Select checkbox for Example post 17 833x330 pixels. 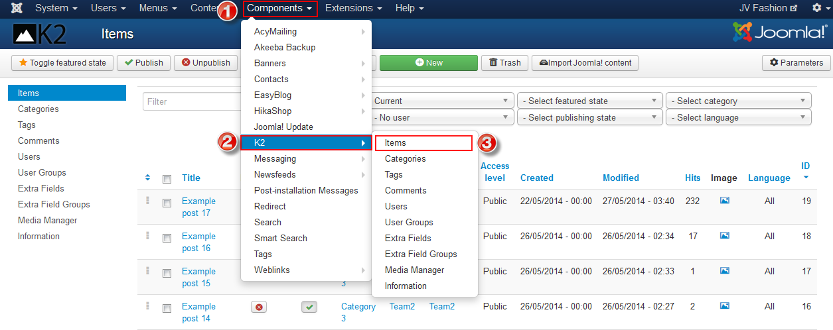[167, 203]
